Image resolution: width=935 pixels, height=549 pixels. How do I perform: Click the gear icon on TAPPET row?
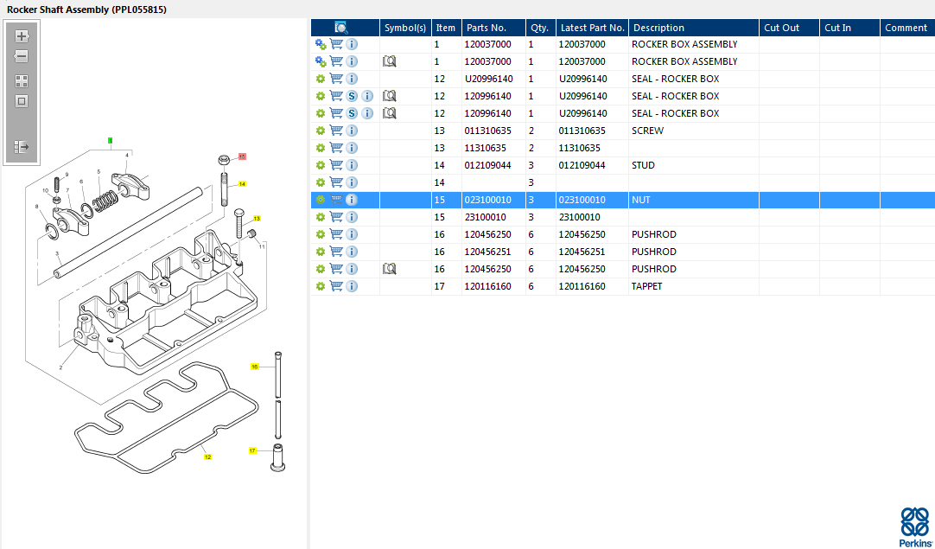coord(320,286)
